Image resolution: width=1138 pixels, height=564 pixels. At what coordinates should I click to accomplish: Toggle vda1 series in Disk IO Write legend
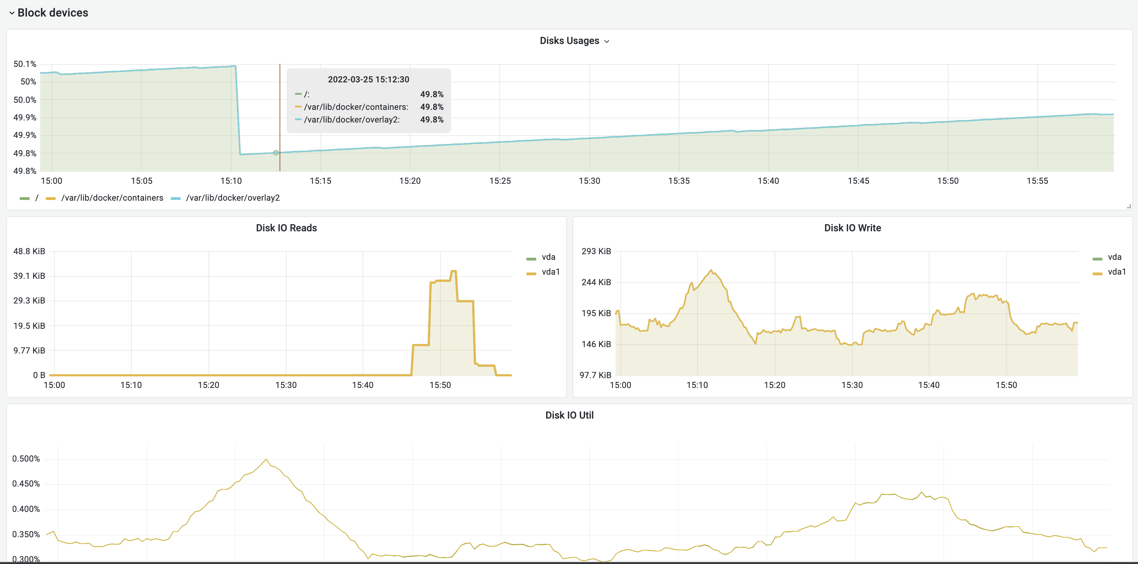coord(1117,272)
